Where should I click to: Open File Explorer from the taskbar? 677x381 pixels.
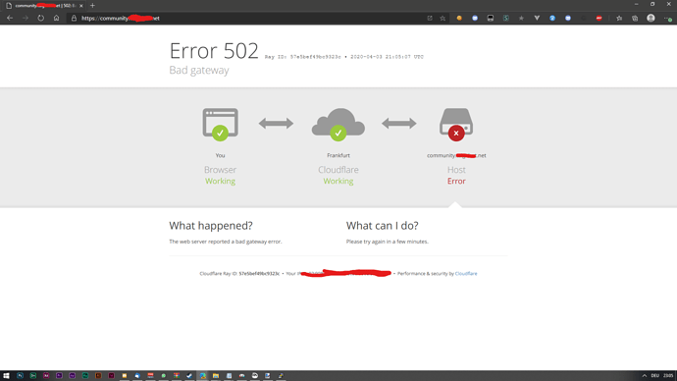[x=216, y=376]
